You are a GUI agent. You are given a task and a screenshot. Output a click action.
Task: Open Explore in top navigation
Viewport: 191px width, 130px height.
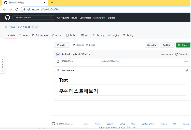coord(112,18)
